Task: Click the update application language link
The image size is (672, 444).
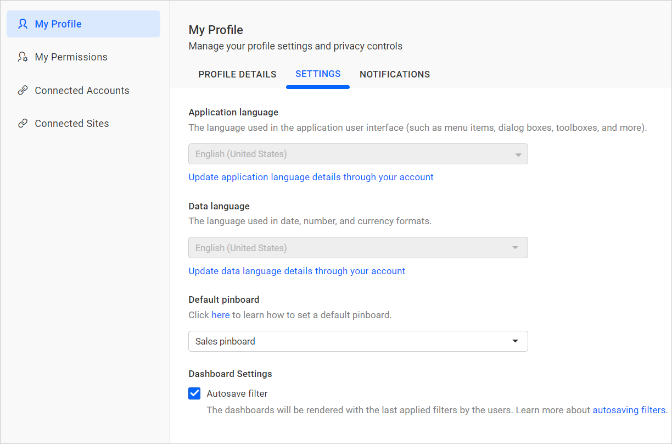Action: pos(311,177)
